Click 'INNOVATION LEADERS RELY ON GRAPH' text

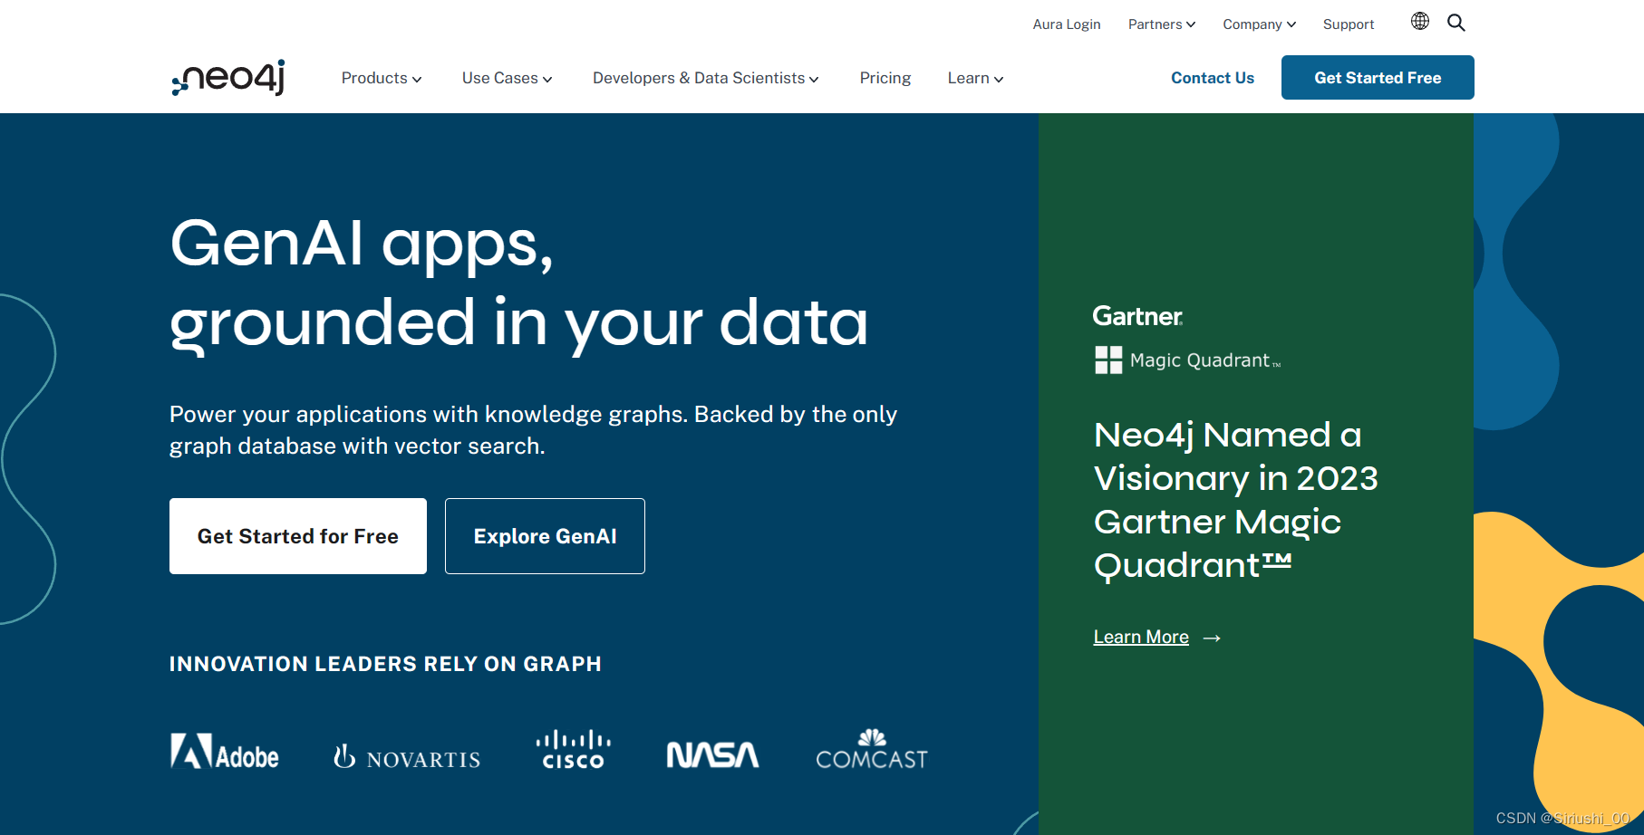385,664
